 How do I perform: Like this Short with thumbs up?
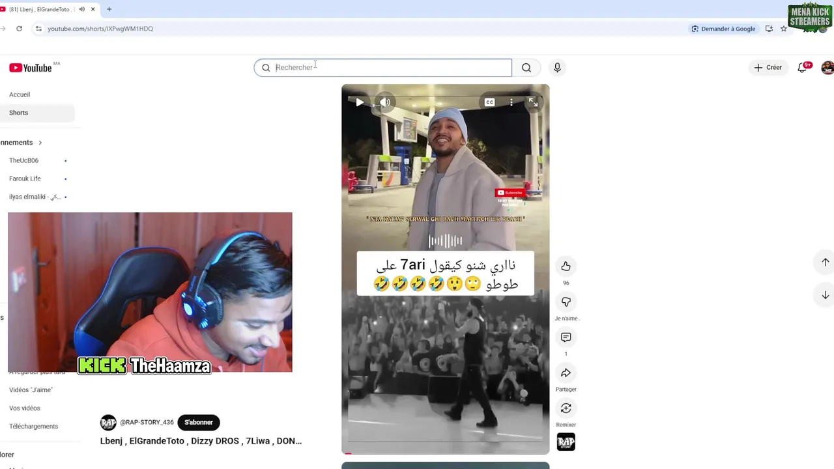tap(566, 266)
